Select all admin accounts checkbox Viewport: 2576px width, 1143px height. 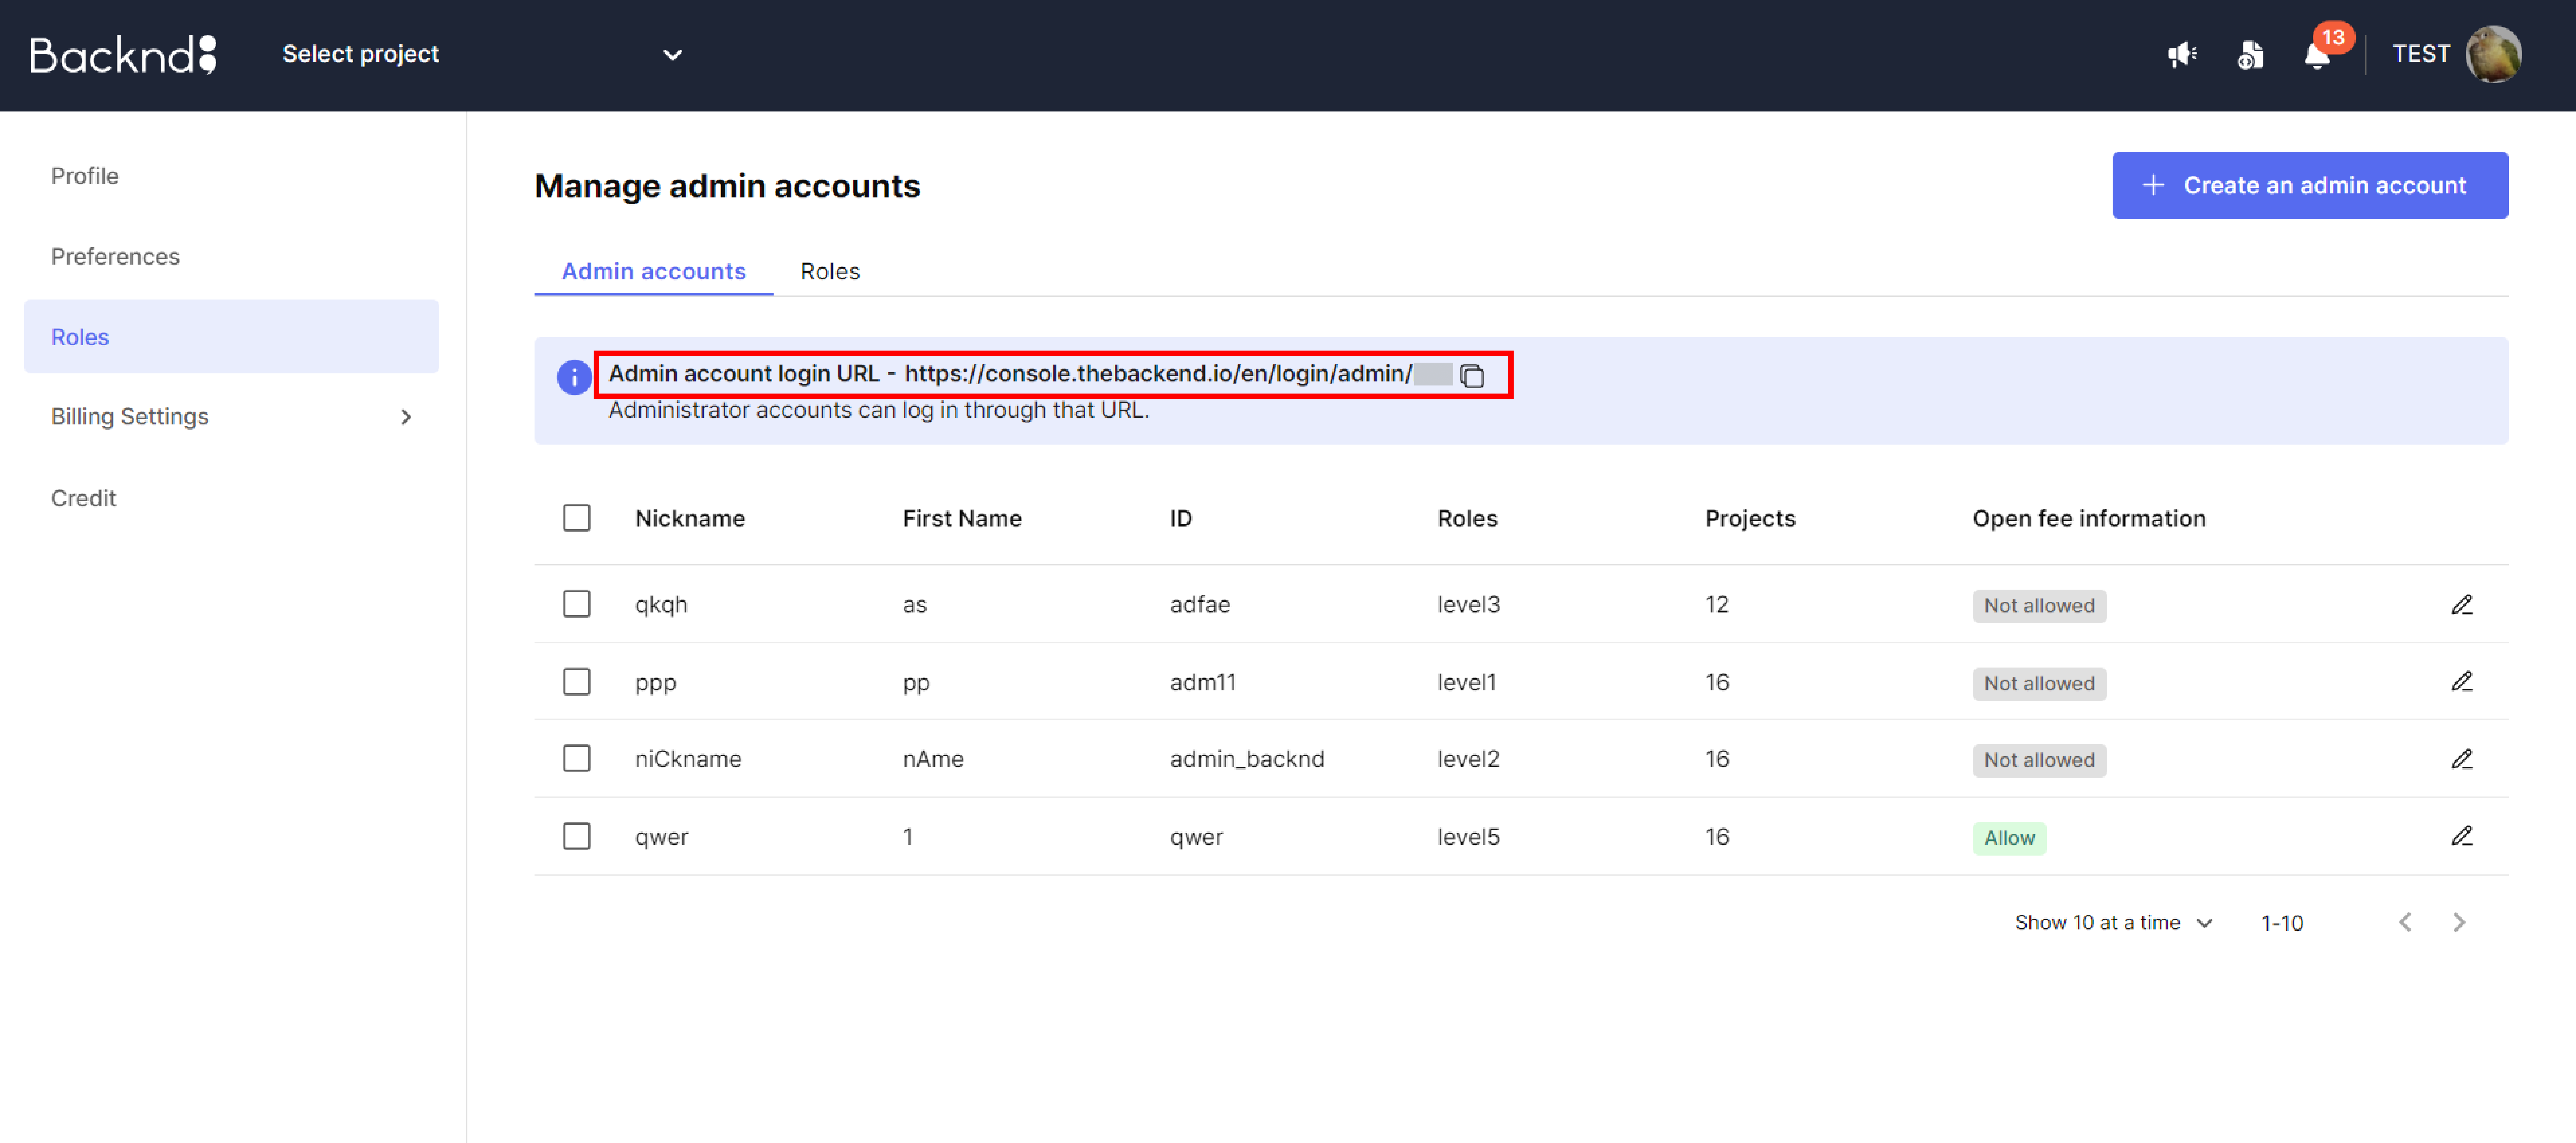pos(577,518)
